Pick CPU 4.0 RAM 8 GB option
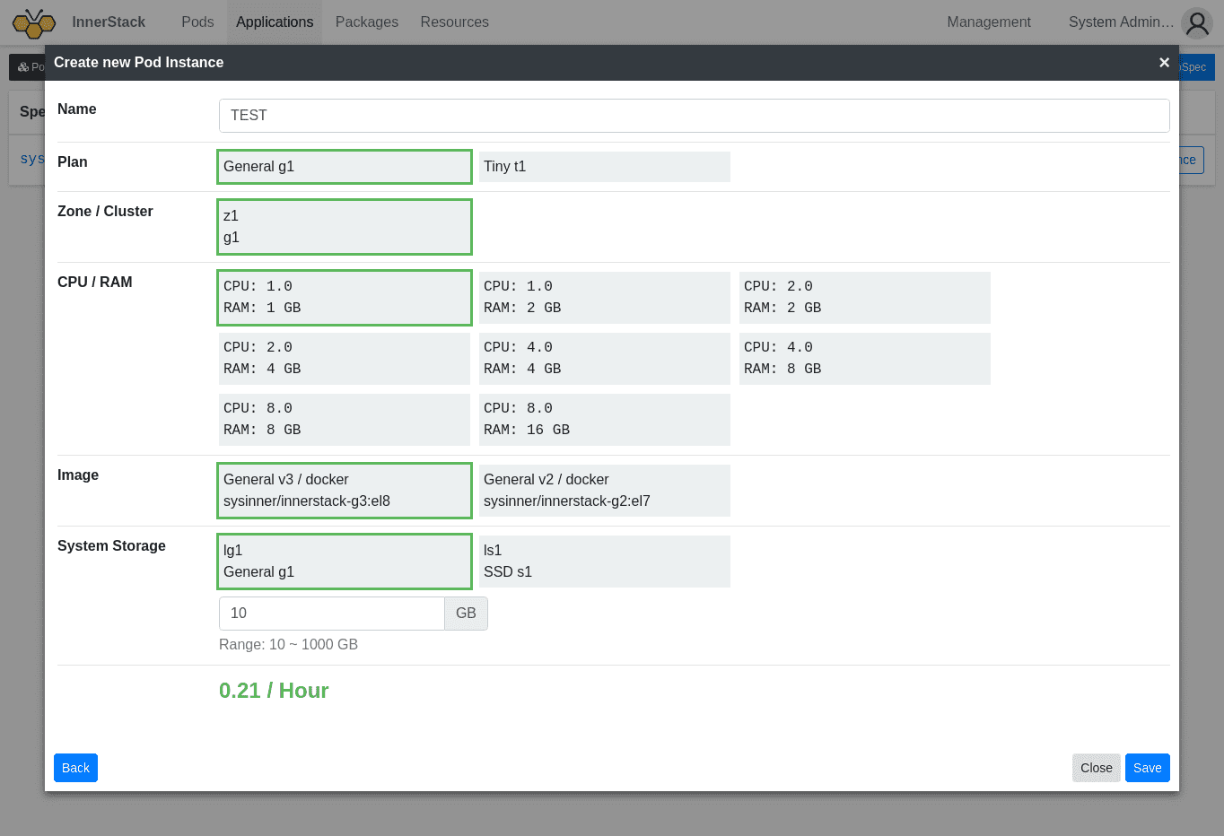 pos(865,359)
